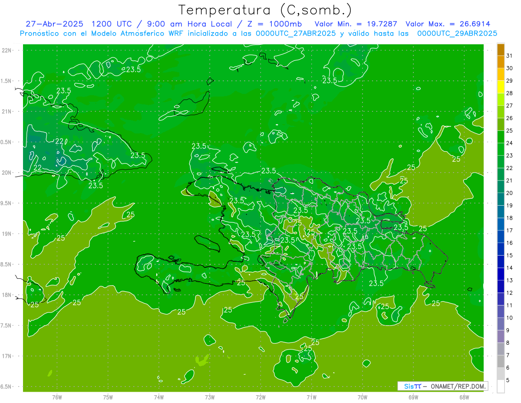Screen dimensions: 521x403
Task: Click the '19N' latitude axis label
Action: pyautogui.click(x=7, y=233)
